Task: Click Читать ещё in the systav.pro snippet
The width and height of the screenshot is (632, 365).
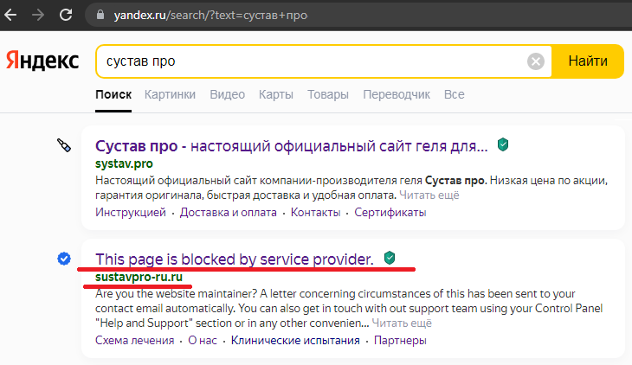Action: 429,195
